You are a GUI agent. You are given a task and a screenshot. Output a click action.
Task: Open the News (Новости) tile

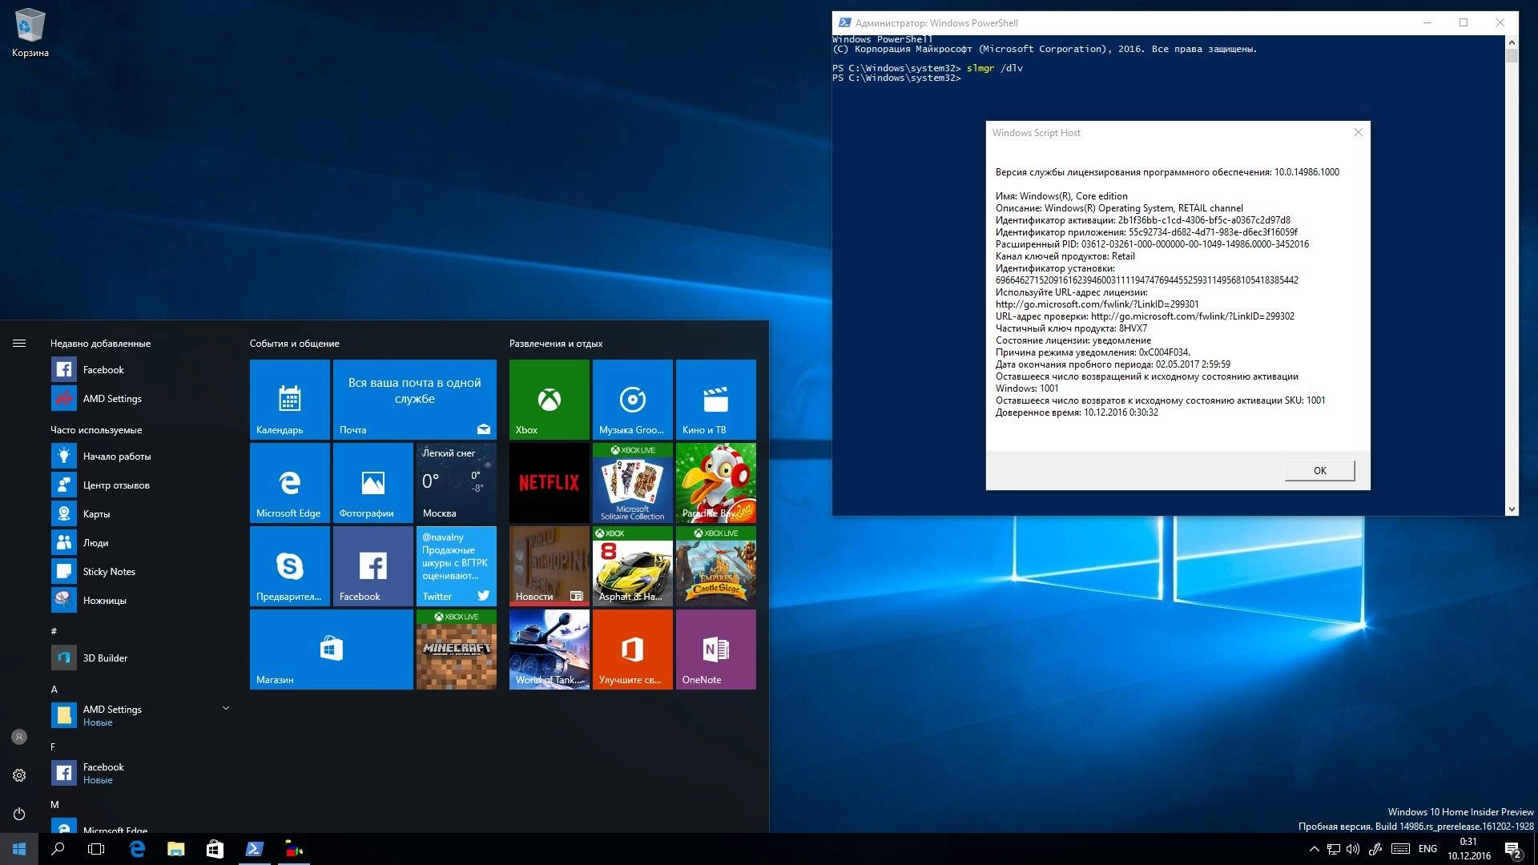coord(550,566)
